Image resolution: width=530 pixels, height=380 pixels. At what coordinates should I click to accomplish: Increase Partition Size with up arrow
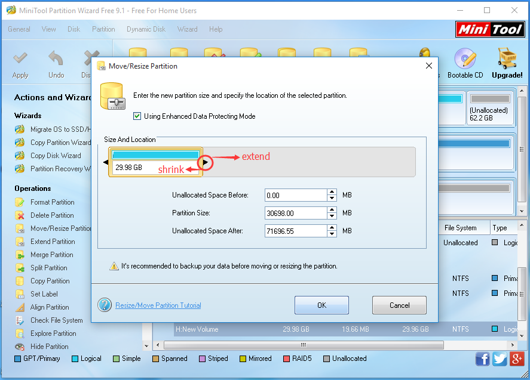332,210
